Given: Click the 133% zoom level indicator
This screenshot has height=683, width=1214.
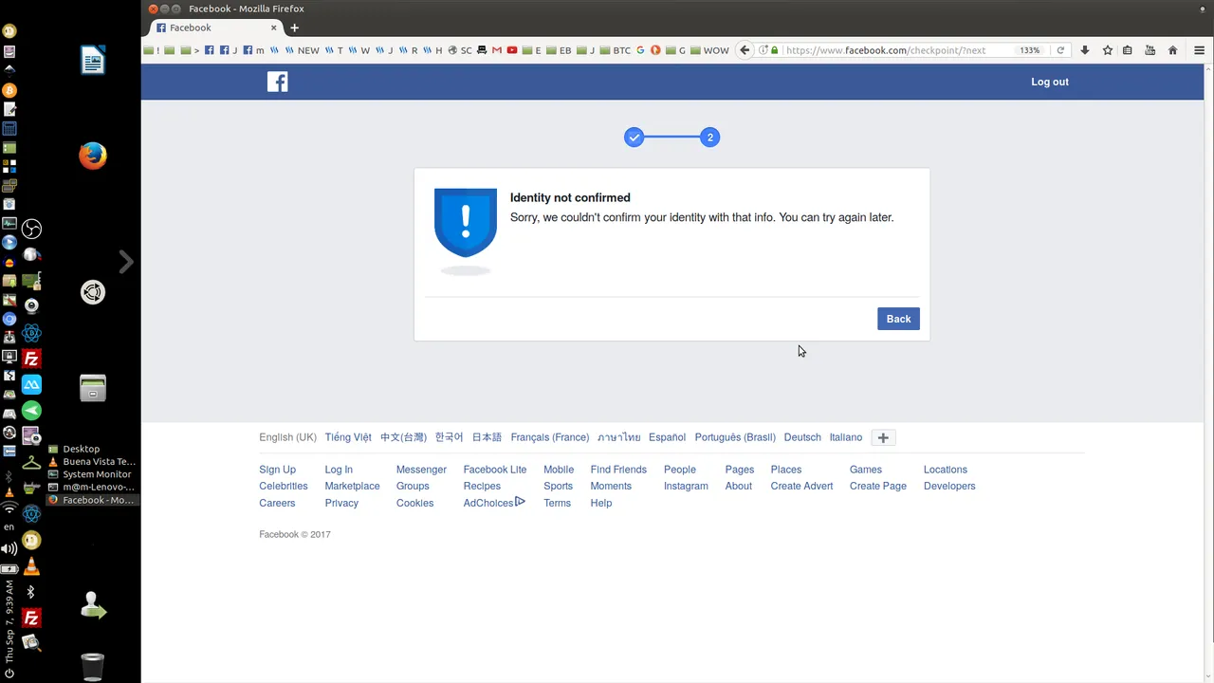Looking at the screenshot, I should point(1030,50).
